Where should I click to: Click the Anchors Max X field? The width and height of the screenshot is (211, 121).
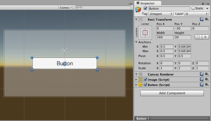(x=166, y=51)
